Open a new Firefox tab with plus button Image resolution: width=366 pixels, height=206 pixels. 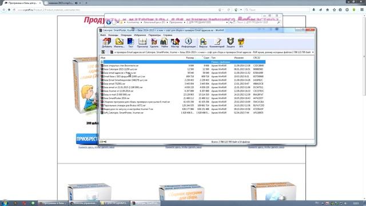pos(86,3)
